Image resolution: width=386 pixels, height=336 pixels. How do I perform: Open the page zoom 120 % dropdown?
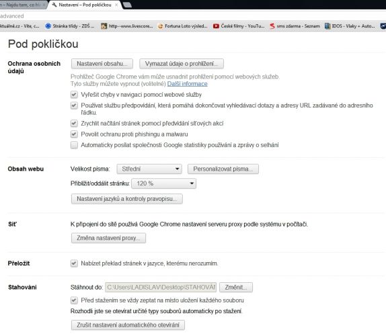[x=163, y=183]
